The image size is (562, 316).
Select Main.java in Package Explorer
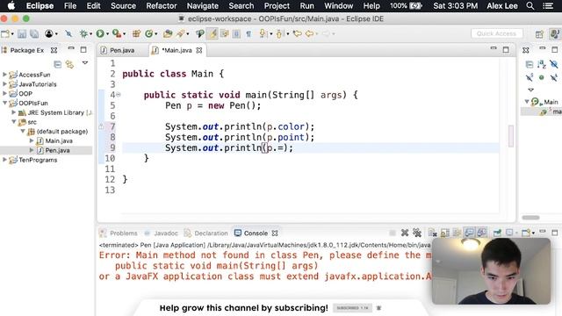coord(59,140)
